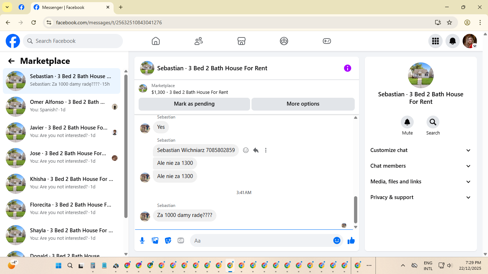Open the Facebook apps menu grid
This screenshot has height=274, width=488.
click(435, 41)
